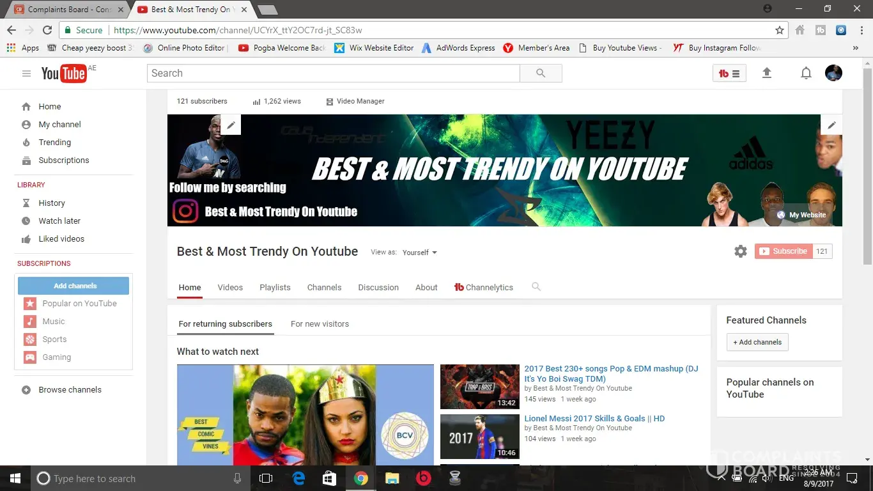Image resolution: width=873 pixels, height=491 pixels.
Task: Click the upload video arrow icon
Action: (767, 74)
